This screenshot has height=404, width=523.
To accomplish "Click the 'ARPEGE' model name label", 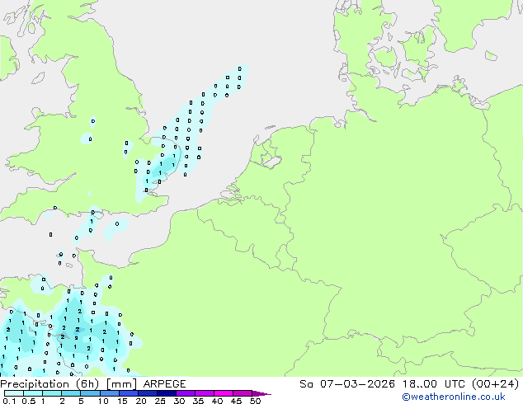I will click(164, 384).
